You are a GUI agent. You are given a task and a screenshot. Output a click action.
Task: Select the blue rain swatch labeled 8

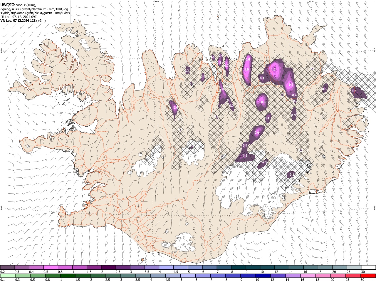(x=233, y=276)
